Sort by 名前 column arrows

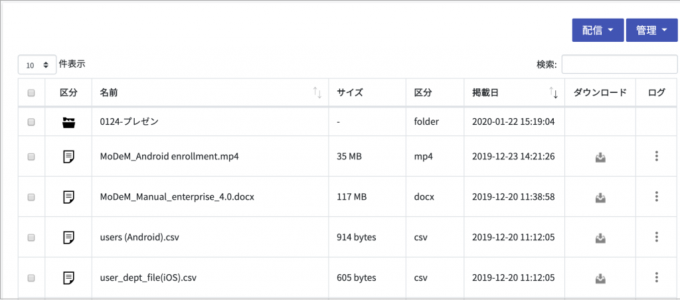317,92
